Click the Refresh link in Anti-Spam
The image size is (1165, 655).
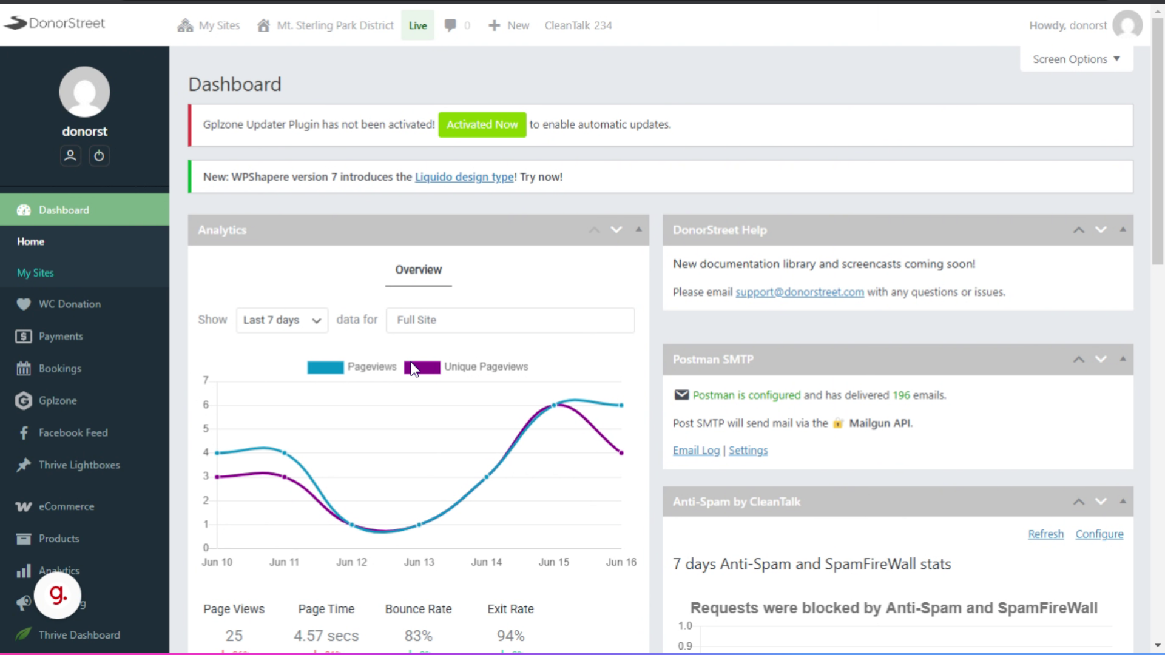coord(1045,534)
